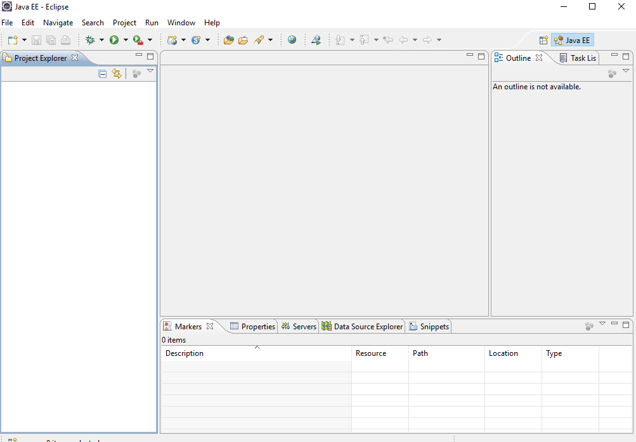Switch to the Data Source Explorer tab
The image size is (636, 442).
click(362, 327)
